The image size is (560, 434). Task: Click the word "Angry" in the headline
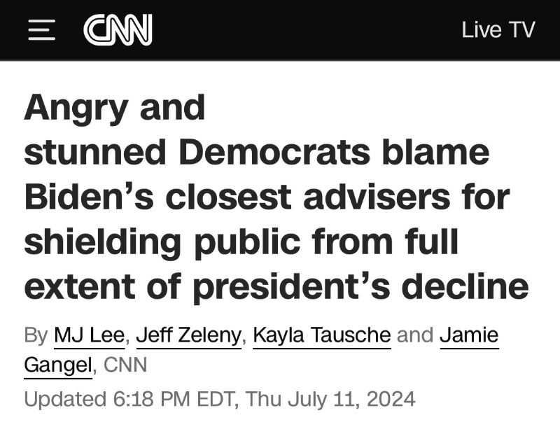77,107
